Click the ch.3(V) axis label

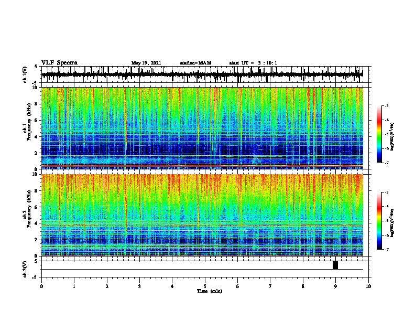tap(25, 270)
